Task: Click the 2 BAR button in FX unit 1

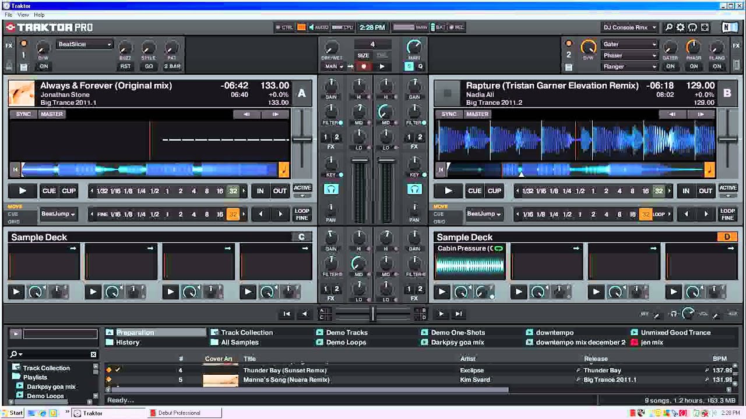Action: pos(172,66)
